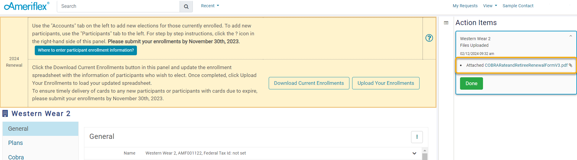Open the Recent dropdown
Viewport: 577px width, 160px height.
(210, 6)
